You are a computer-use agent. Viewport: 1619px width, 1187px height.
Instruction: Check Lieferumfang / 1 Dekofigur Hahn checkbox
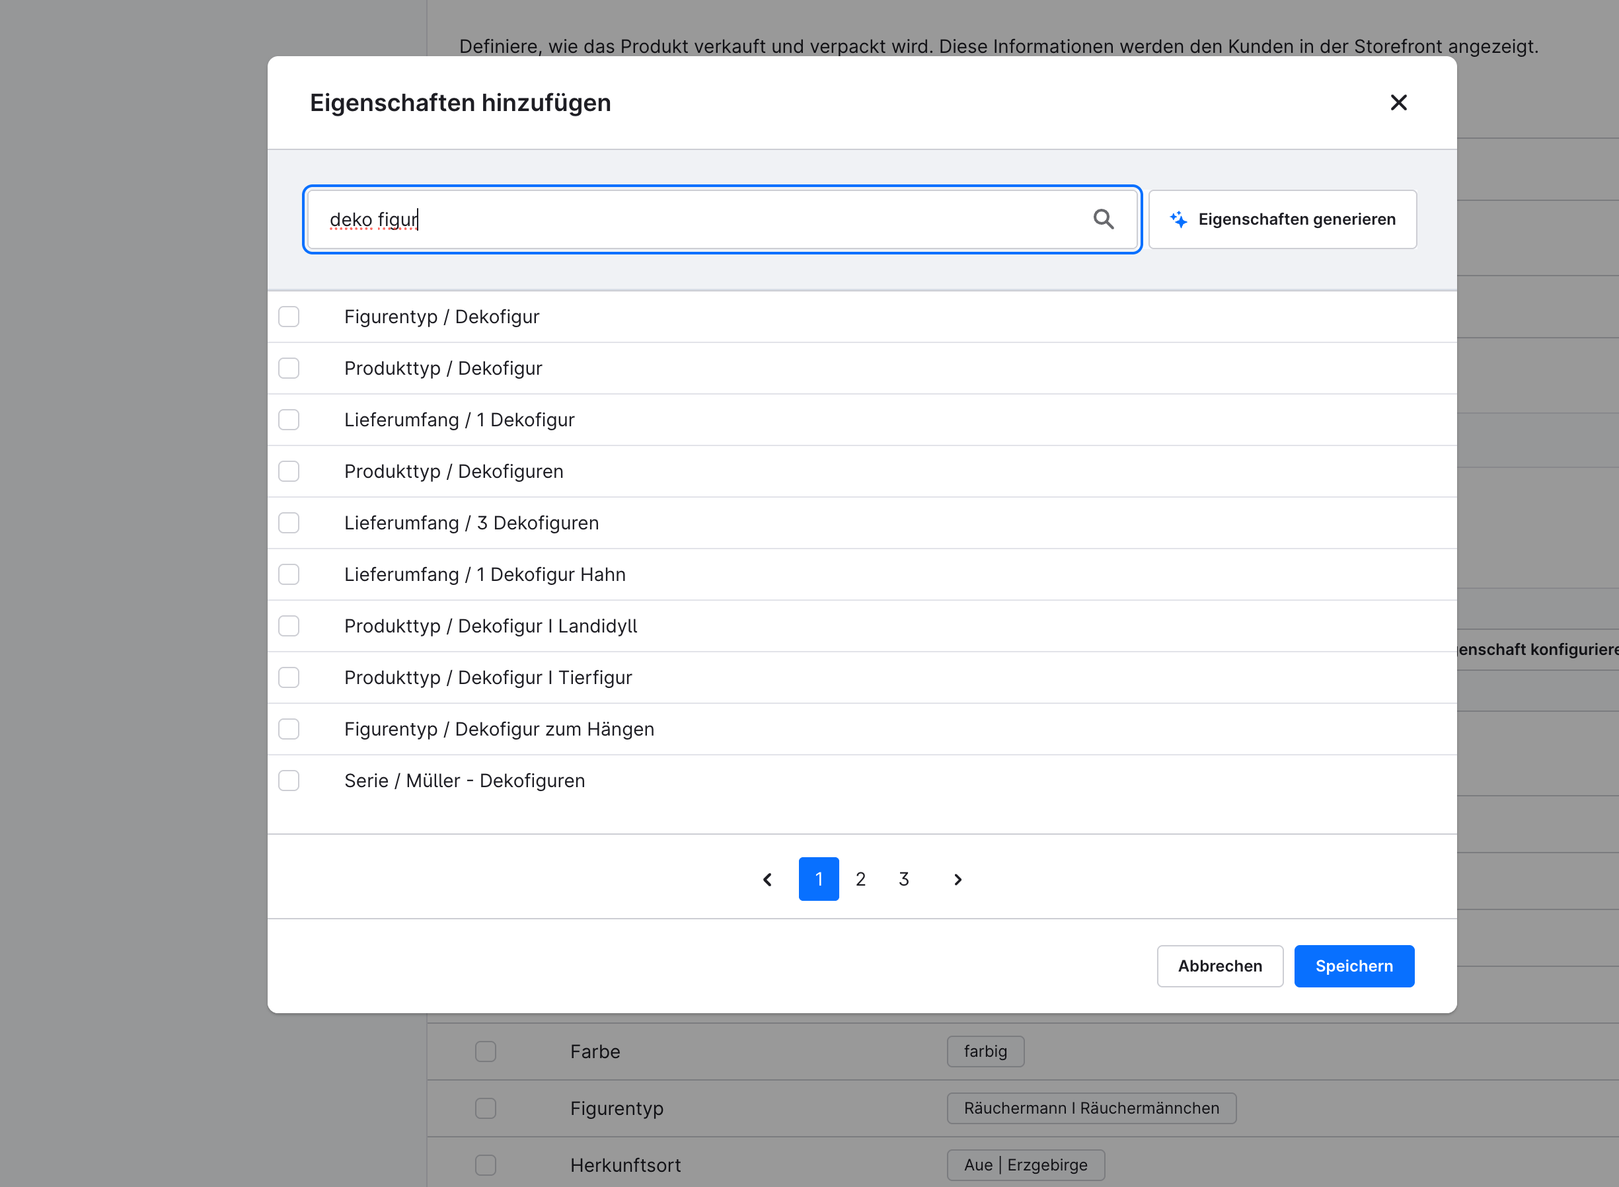[x=289, y=575]
